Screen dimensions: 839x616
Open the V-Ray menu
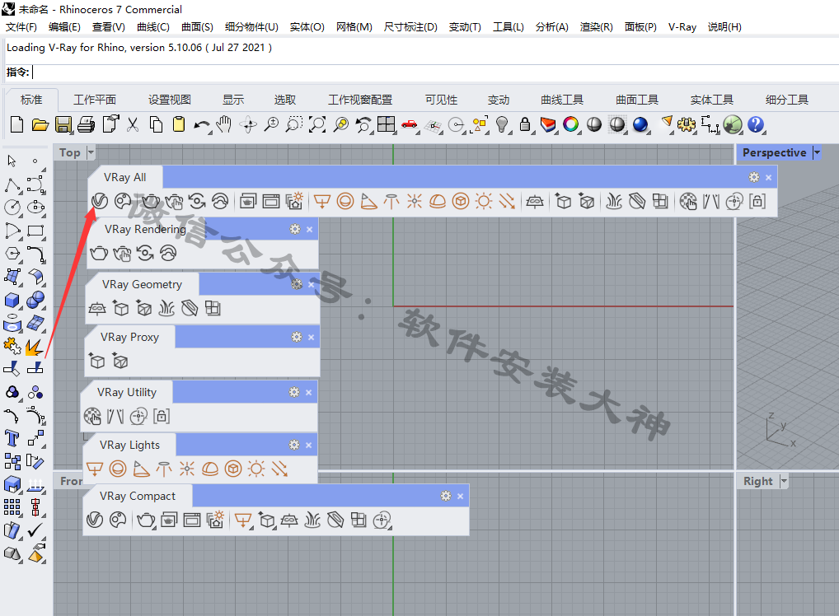(682, 26)
